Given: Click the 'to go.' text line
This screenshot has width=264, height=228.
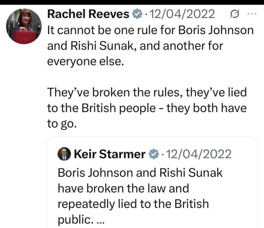Looking at the screenshot, I should (x=61, y=125).
